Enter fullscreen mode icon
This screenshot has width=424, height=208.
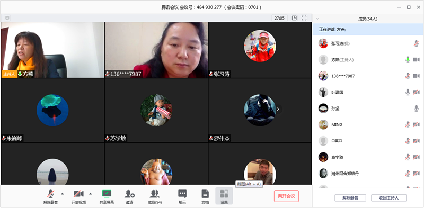pyautogui.click(x=304, y=18)
